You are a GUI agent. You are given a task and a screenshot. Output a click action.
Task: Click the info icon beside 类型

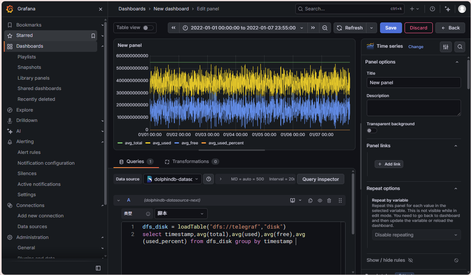pos(148,214)
